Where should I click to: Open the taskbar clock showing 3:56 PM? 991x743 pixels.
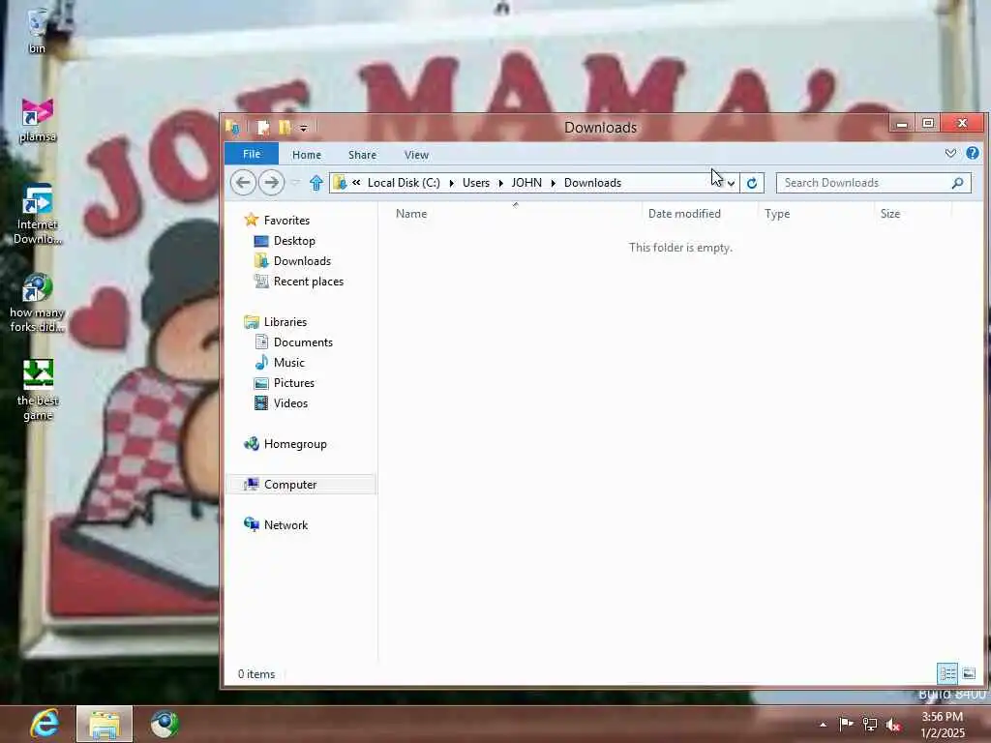[x=943, y=725]
